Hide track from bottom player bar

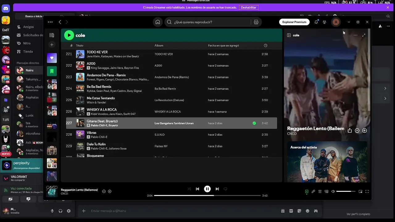[104, 191]
